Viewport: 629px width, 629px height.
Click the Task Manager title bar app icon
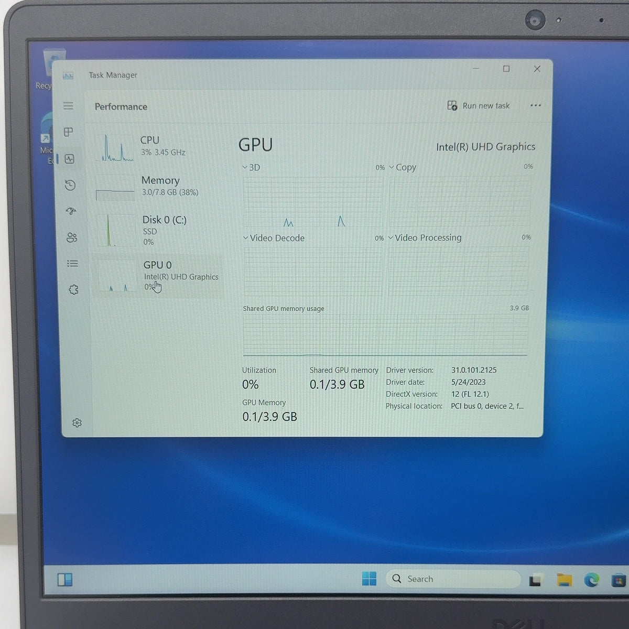(x=68, y=76)
